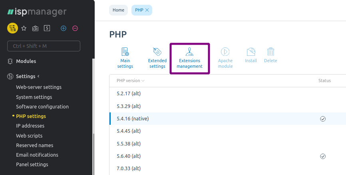Open Reserved names menu item
This screenshot has width=346, height=175.
35,145
